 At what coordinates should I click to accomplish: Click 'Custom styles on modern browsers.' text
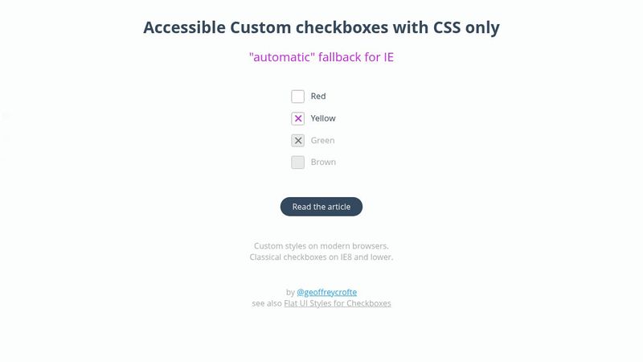pyautogui.click(x=321, y=245)
